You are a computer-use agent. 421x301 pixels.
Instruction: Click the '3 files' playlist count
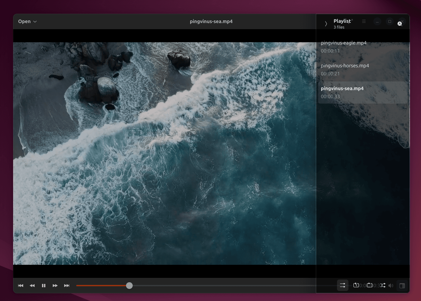click(x=339, y=27)
